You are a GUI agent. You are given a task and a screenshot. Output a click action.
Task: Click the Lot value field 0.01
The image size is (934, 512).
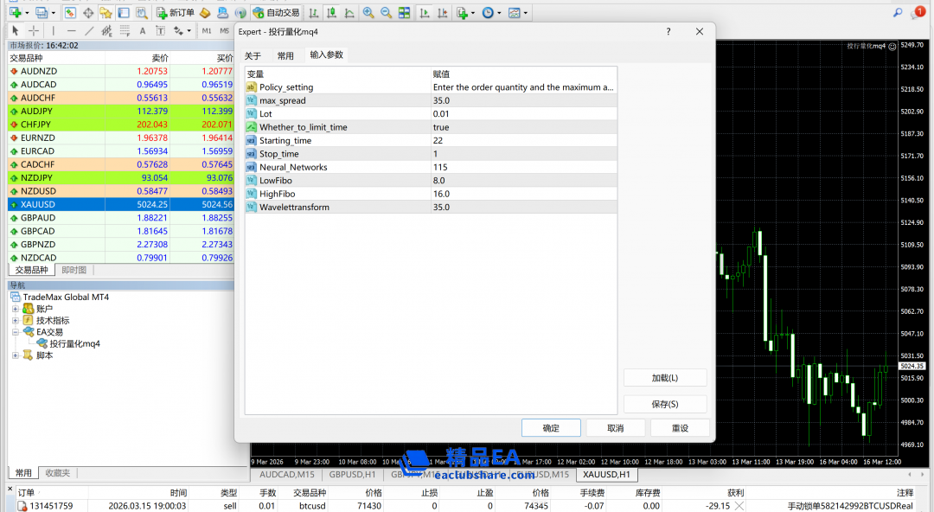coord(524,114)
